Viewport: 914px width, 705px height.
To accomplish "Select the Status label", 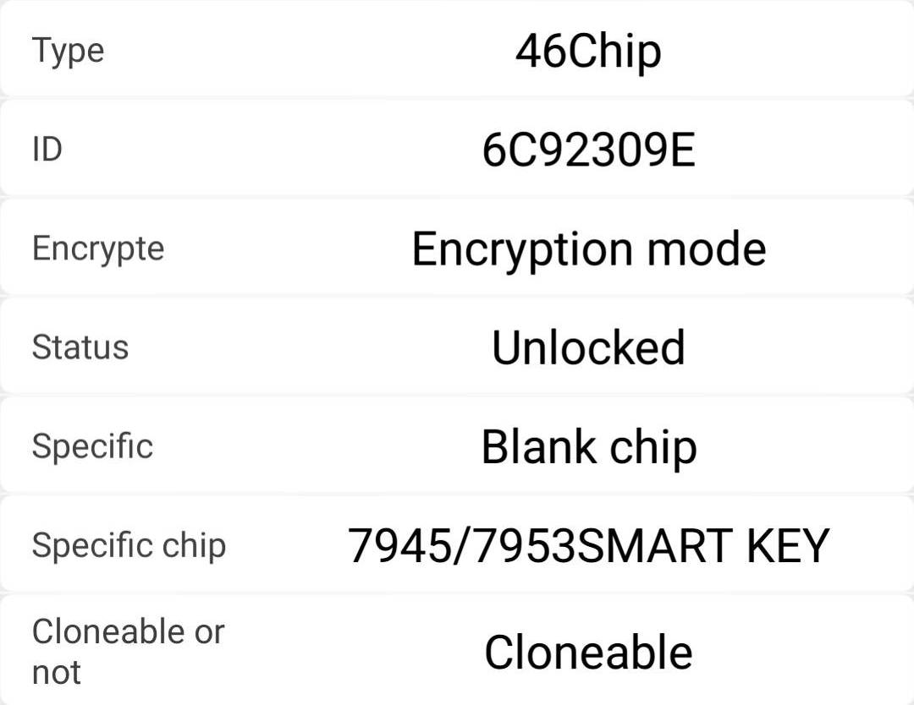I will coord(80,347).
